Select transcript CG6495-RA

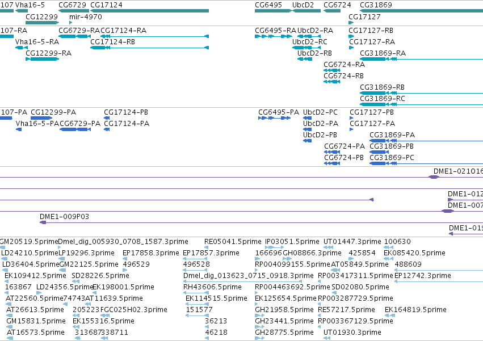(x=273, y=36)
